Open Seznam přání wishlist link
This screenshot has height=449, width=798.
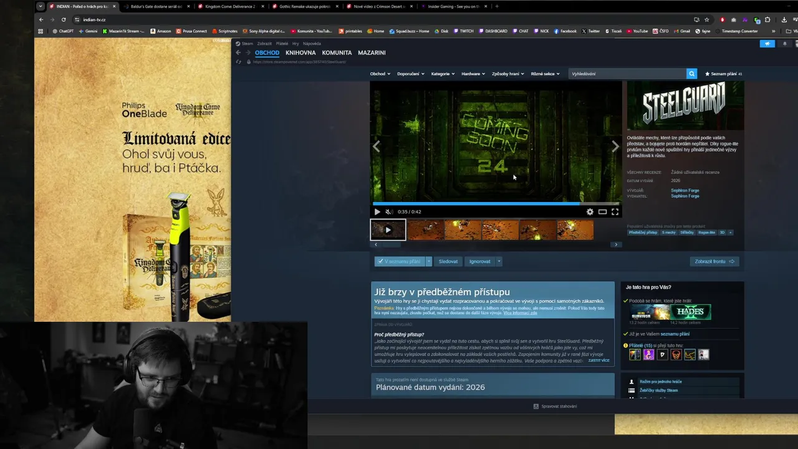click(723, 74)
